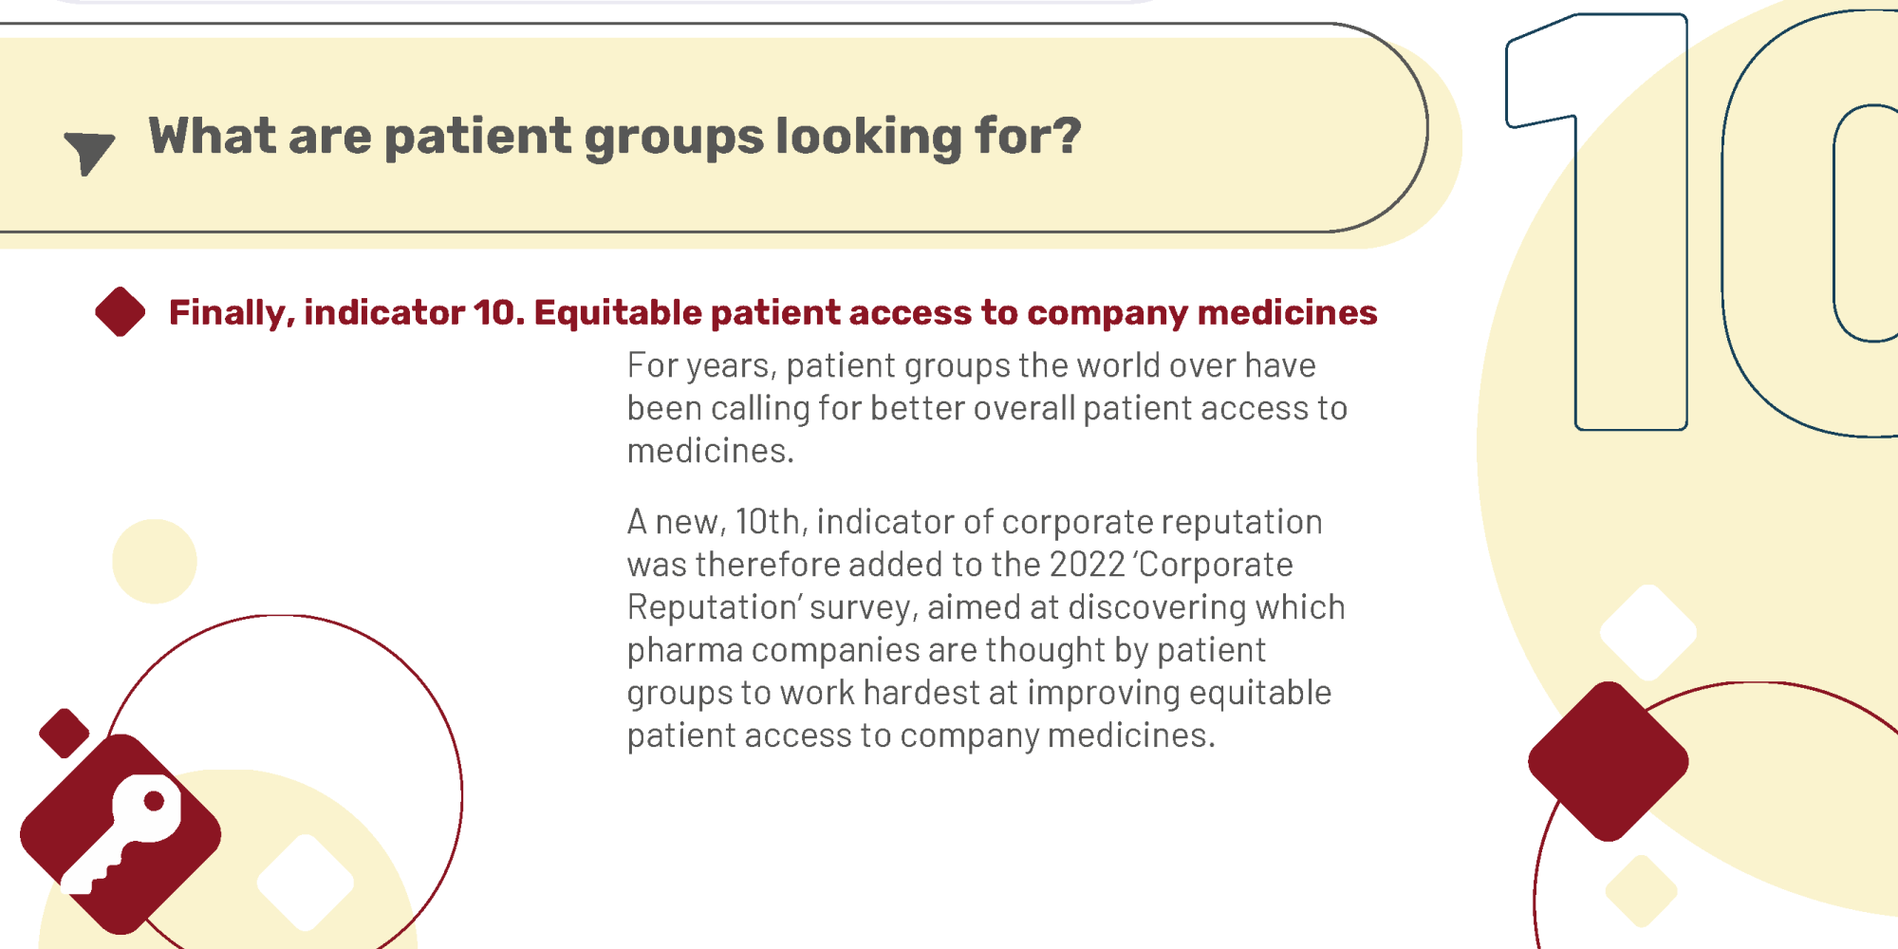This screenshot has width=1898, height=949.
Task: Click the heading What are patient groups looking for
Action: coord(615,136)
